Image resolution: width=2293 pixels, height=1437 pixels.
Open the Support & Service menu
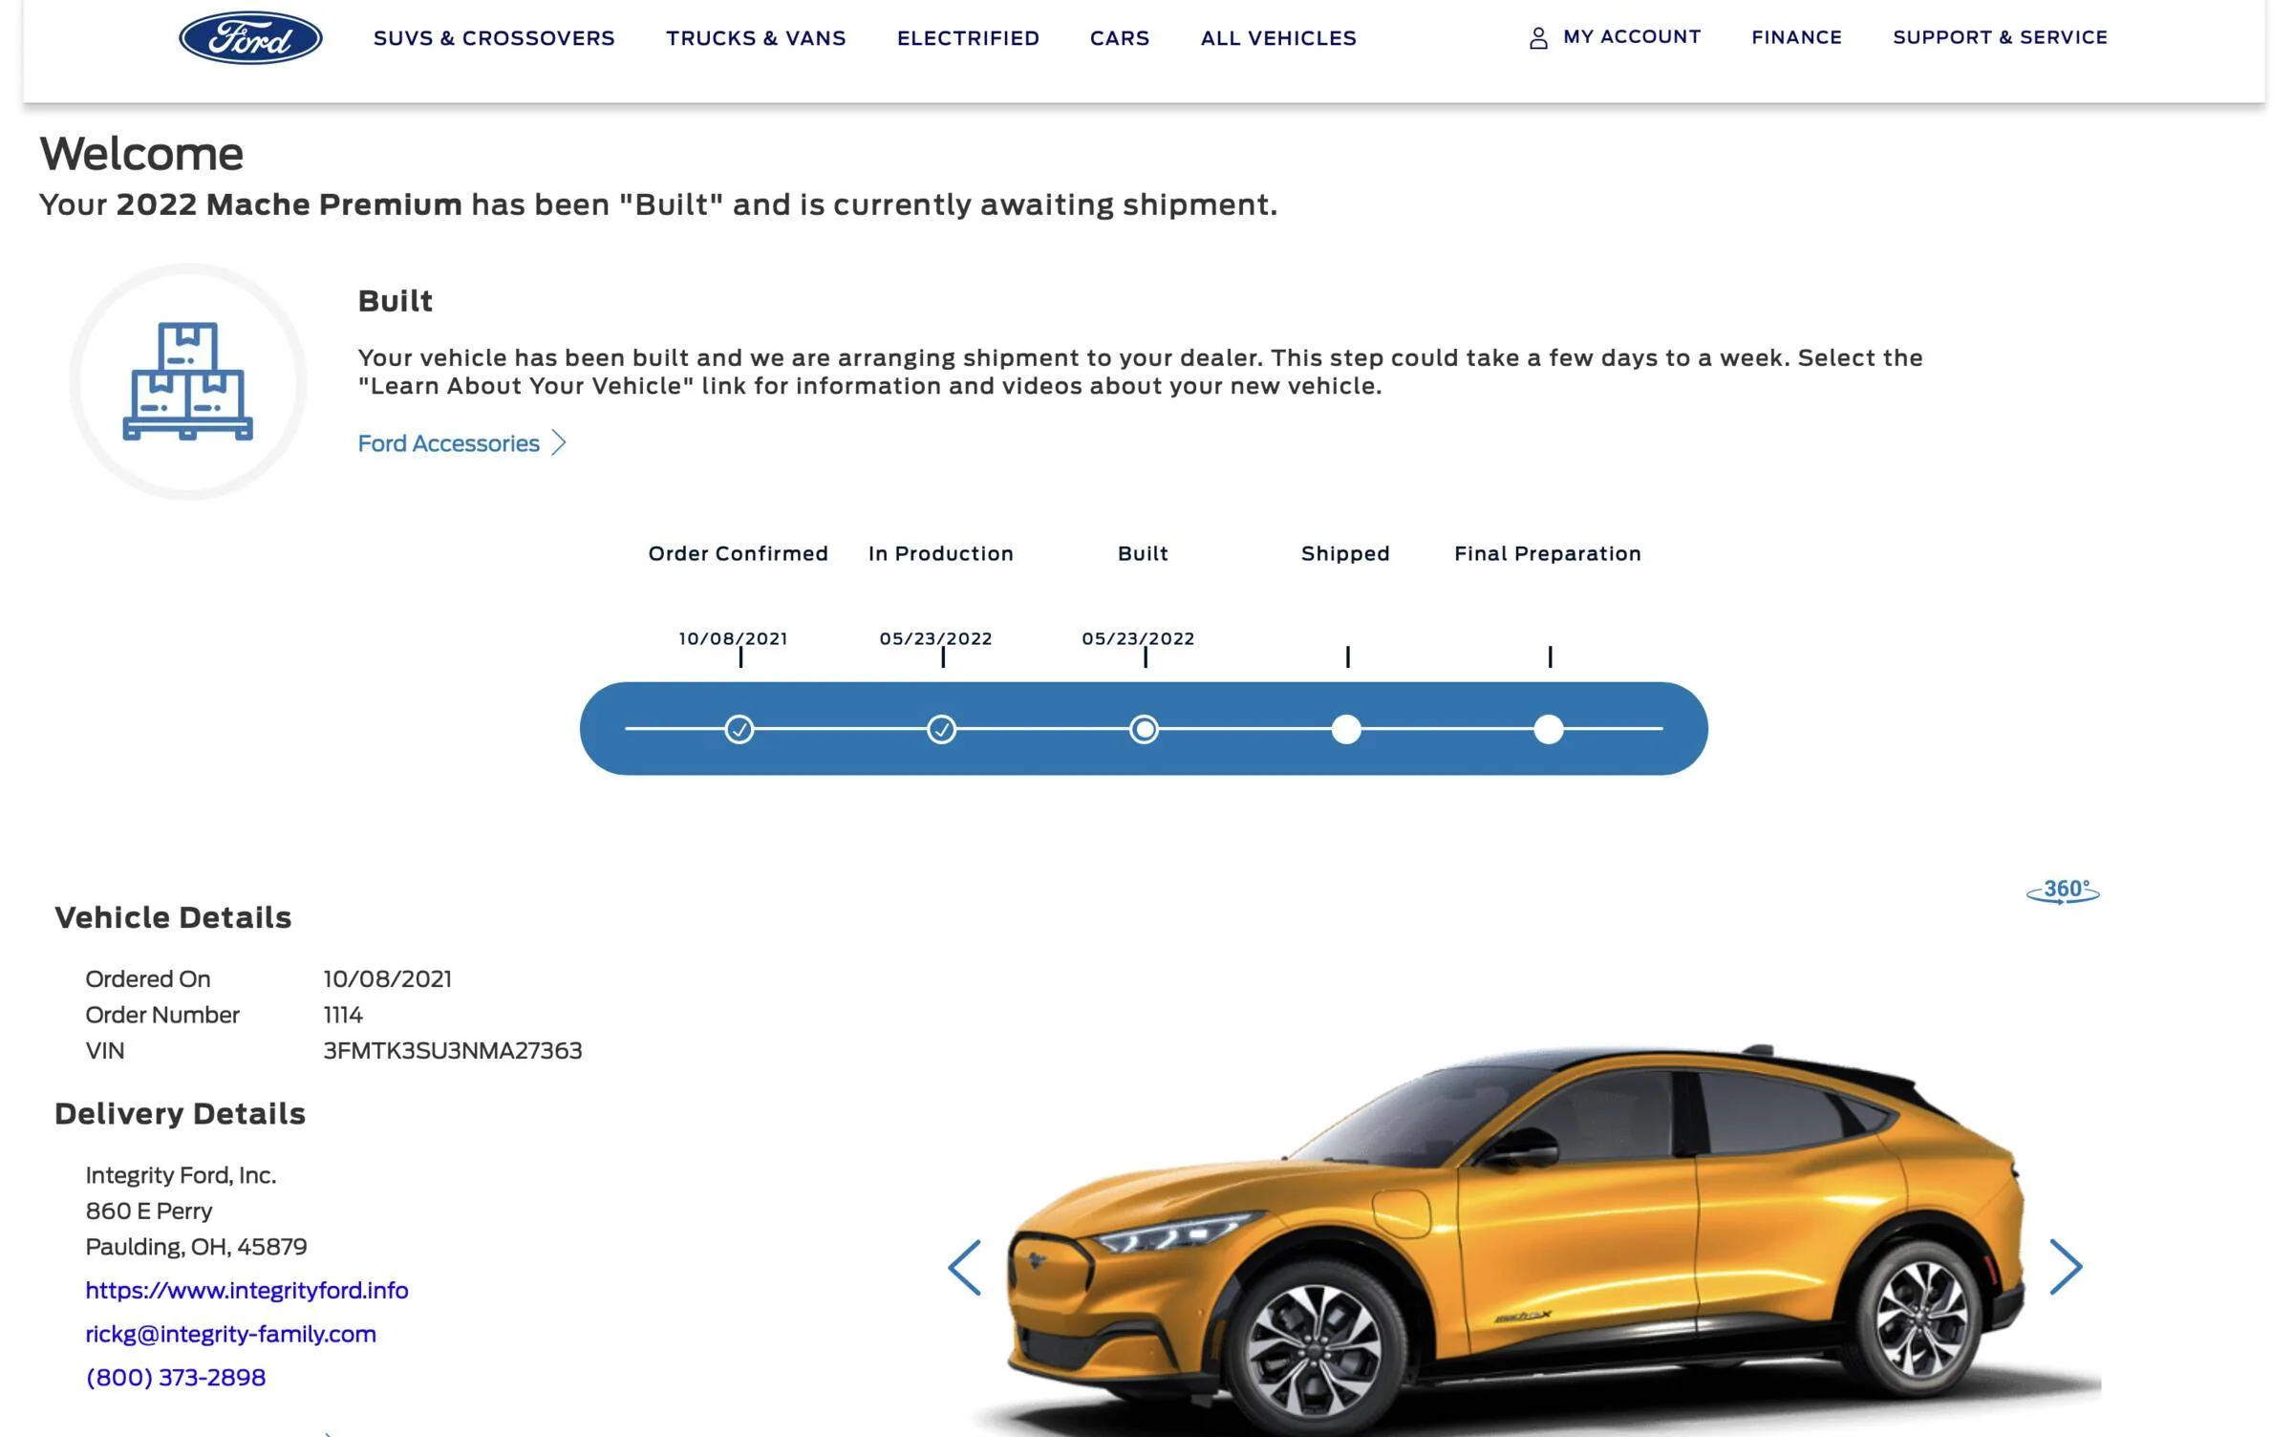[2000, 37]
